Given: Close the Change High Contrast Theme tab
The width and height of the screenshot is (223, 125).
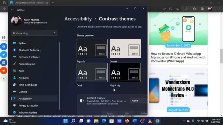Looking at the screenshot, I should [47, 3].
